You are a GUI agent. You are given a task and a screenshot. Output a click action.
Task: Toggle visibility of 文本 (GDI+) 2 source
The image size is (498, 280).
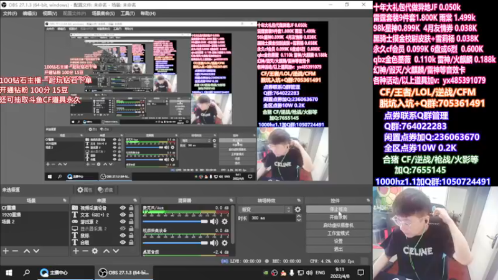pyautogui.click(x=123, y=215)
